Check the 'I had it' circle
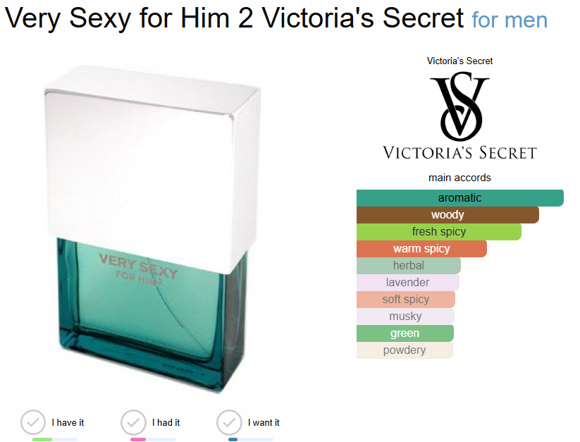 (133, 422)
